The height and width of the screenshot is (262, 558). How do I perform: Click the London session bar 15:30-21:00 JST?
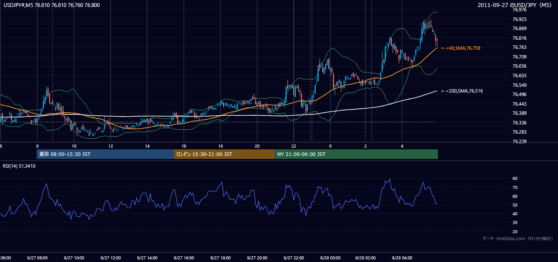tap(224, 154)
